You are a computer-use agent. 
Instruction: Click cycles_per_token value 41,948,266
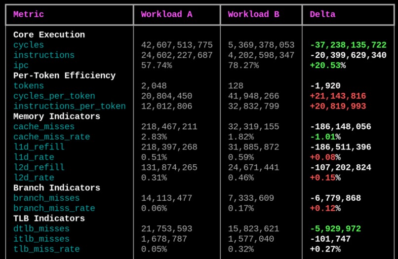(x=254, y=96)
